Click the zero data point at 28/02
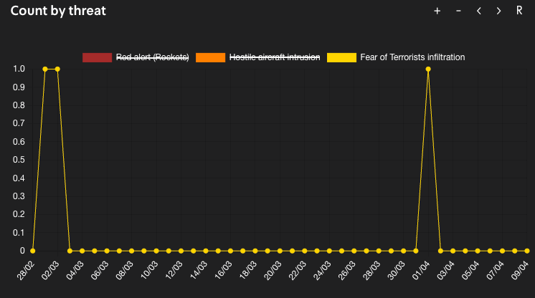The image size is (535, 298). click(x=33, y=251)
